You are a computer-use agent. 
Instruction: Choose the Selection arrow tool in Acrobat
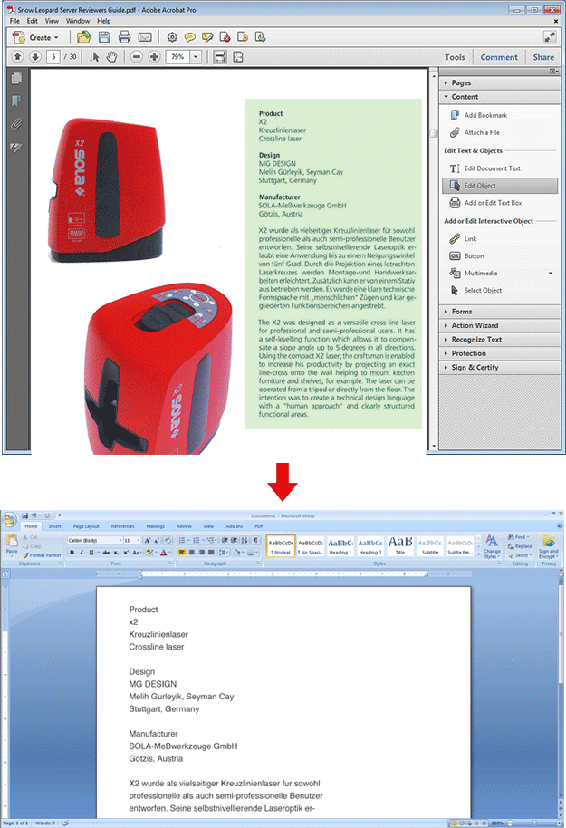(94, 56)
